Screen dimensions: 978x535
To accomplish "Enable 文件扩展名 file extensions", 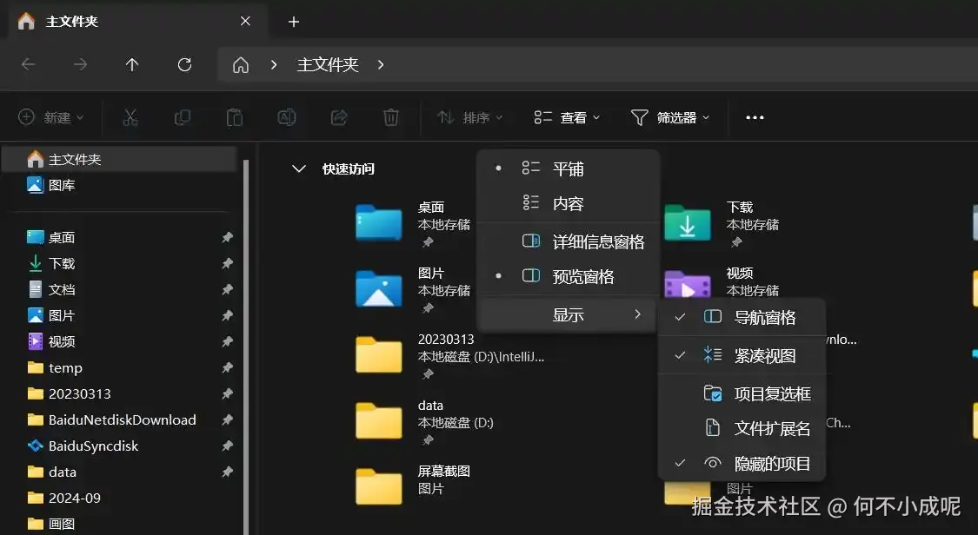I will [x=742, y=428].
